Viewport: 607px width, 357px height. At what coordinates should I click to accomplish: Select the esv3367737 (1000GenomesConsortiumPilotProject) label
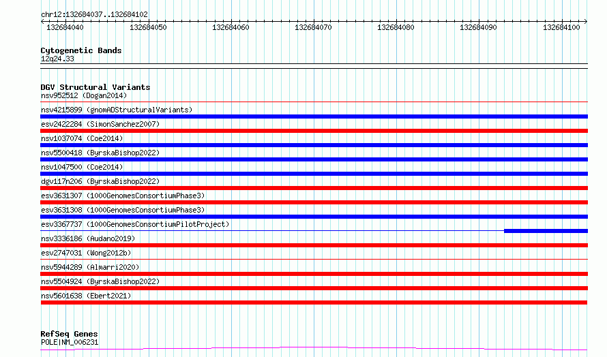pyautogui.click(x=135, y=224)
